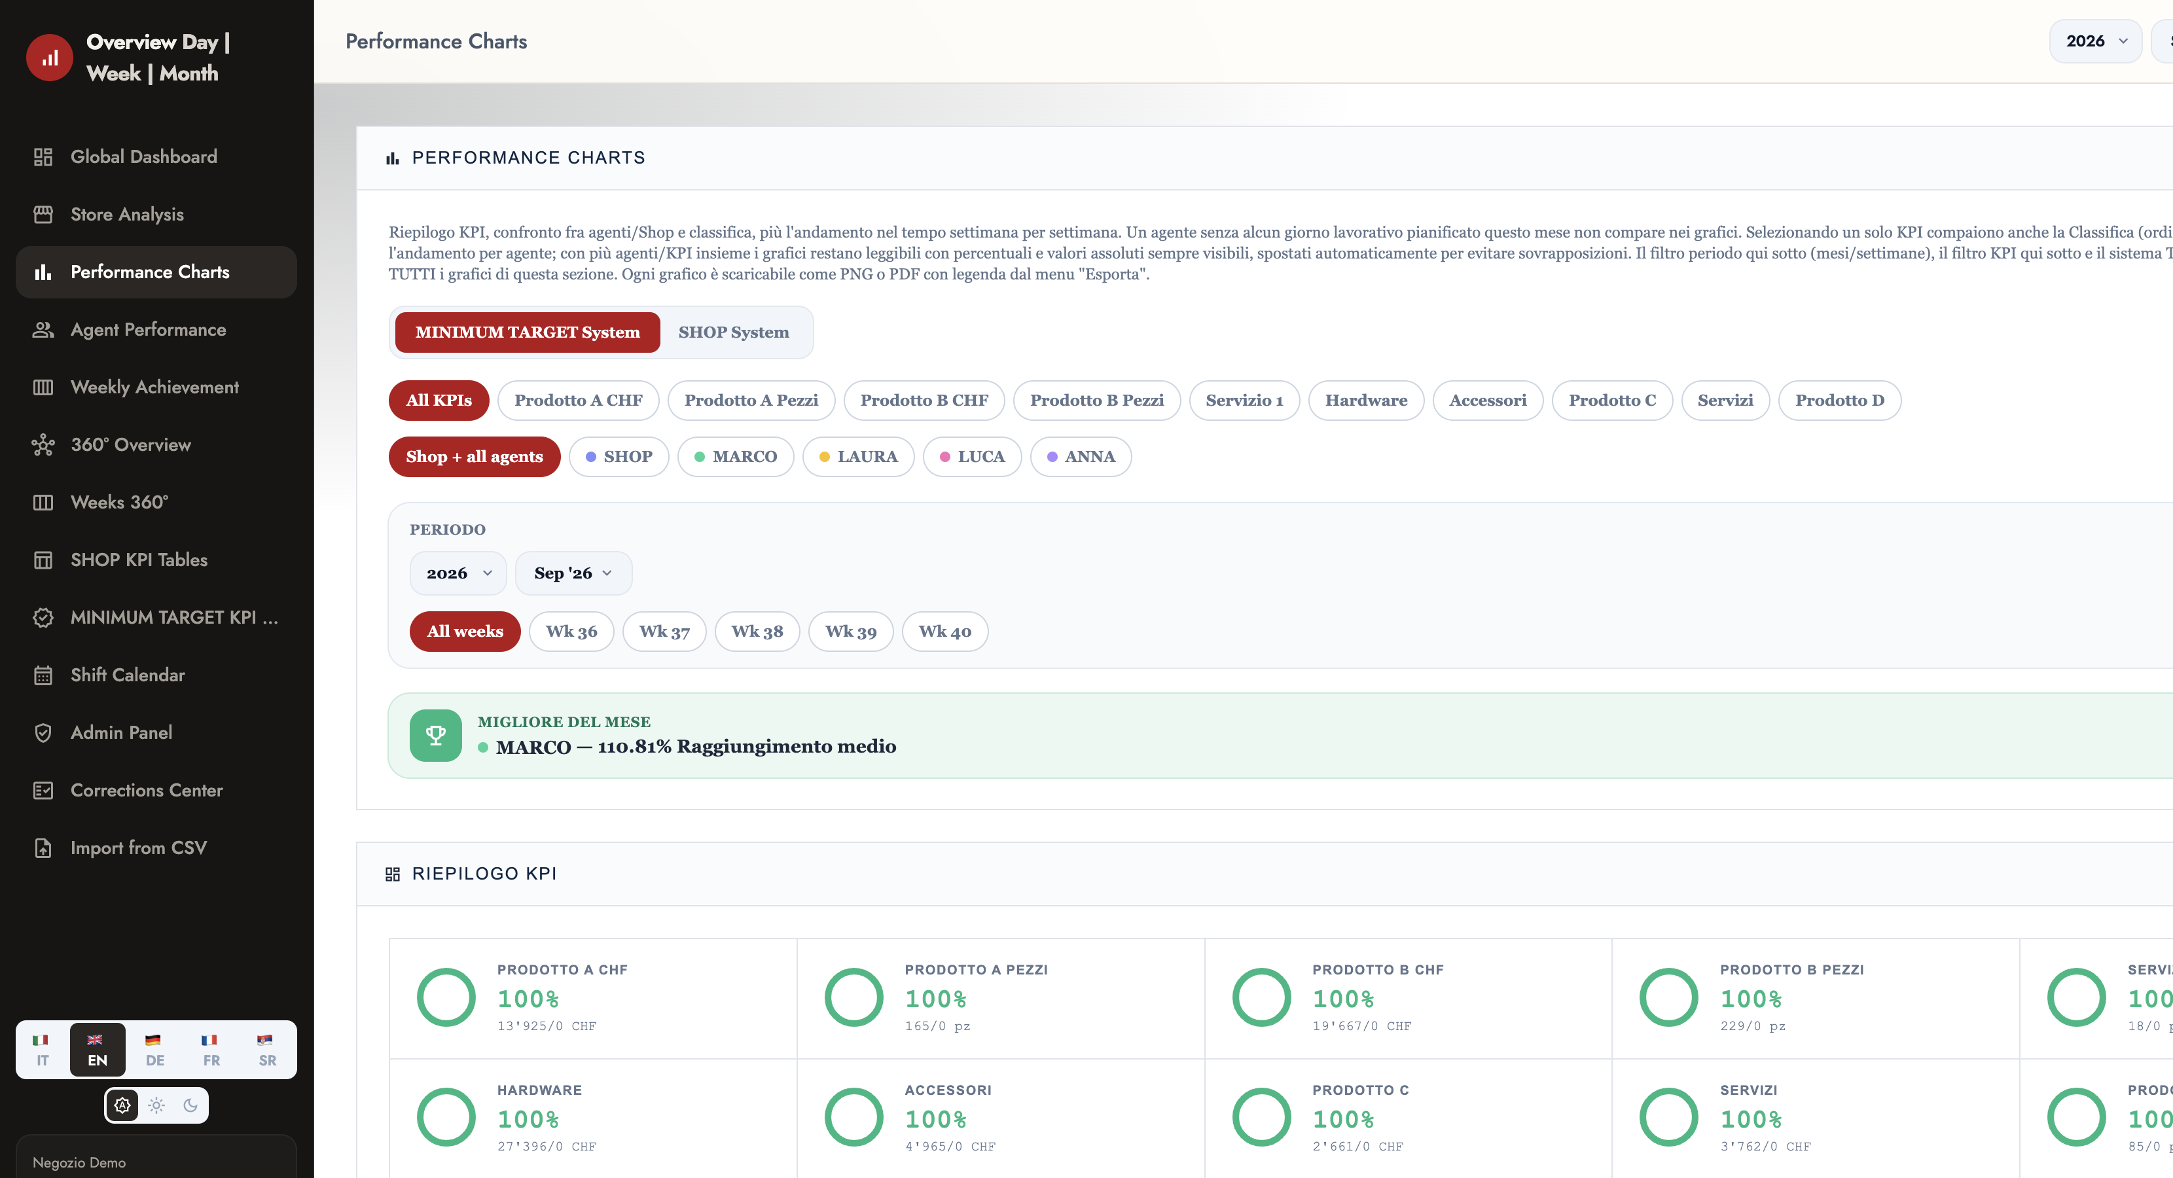Image resolution: width=2173 pixels, height=1178 pixels.
Task: Filter by MARCO green-dot chip
Action: point(736,457)
